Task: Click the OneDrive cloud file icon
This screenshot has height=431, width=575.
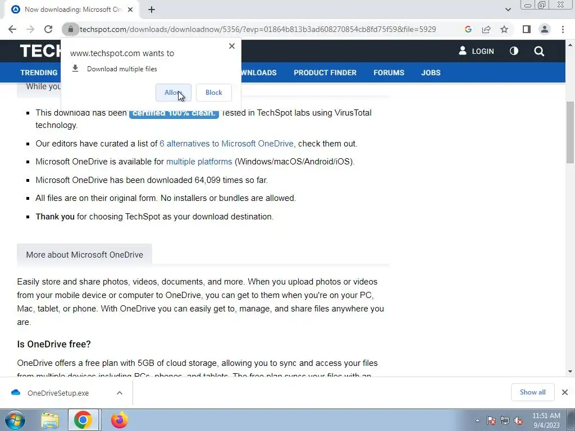Action: [16, 392]
